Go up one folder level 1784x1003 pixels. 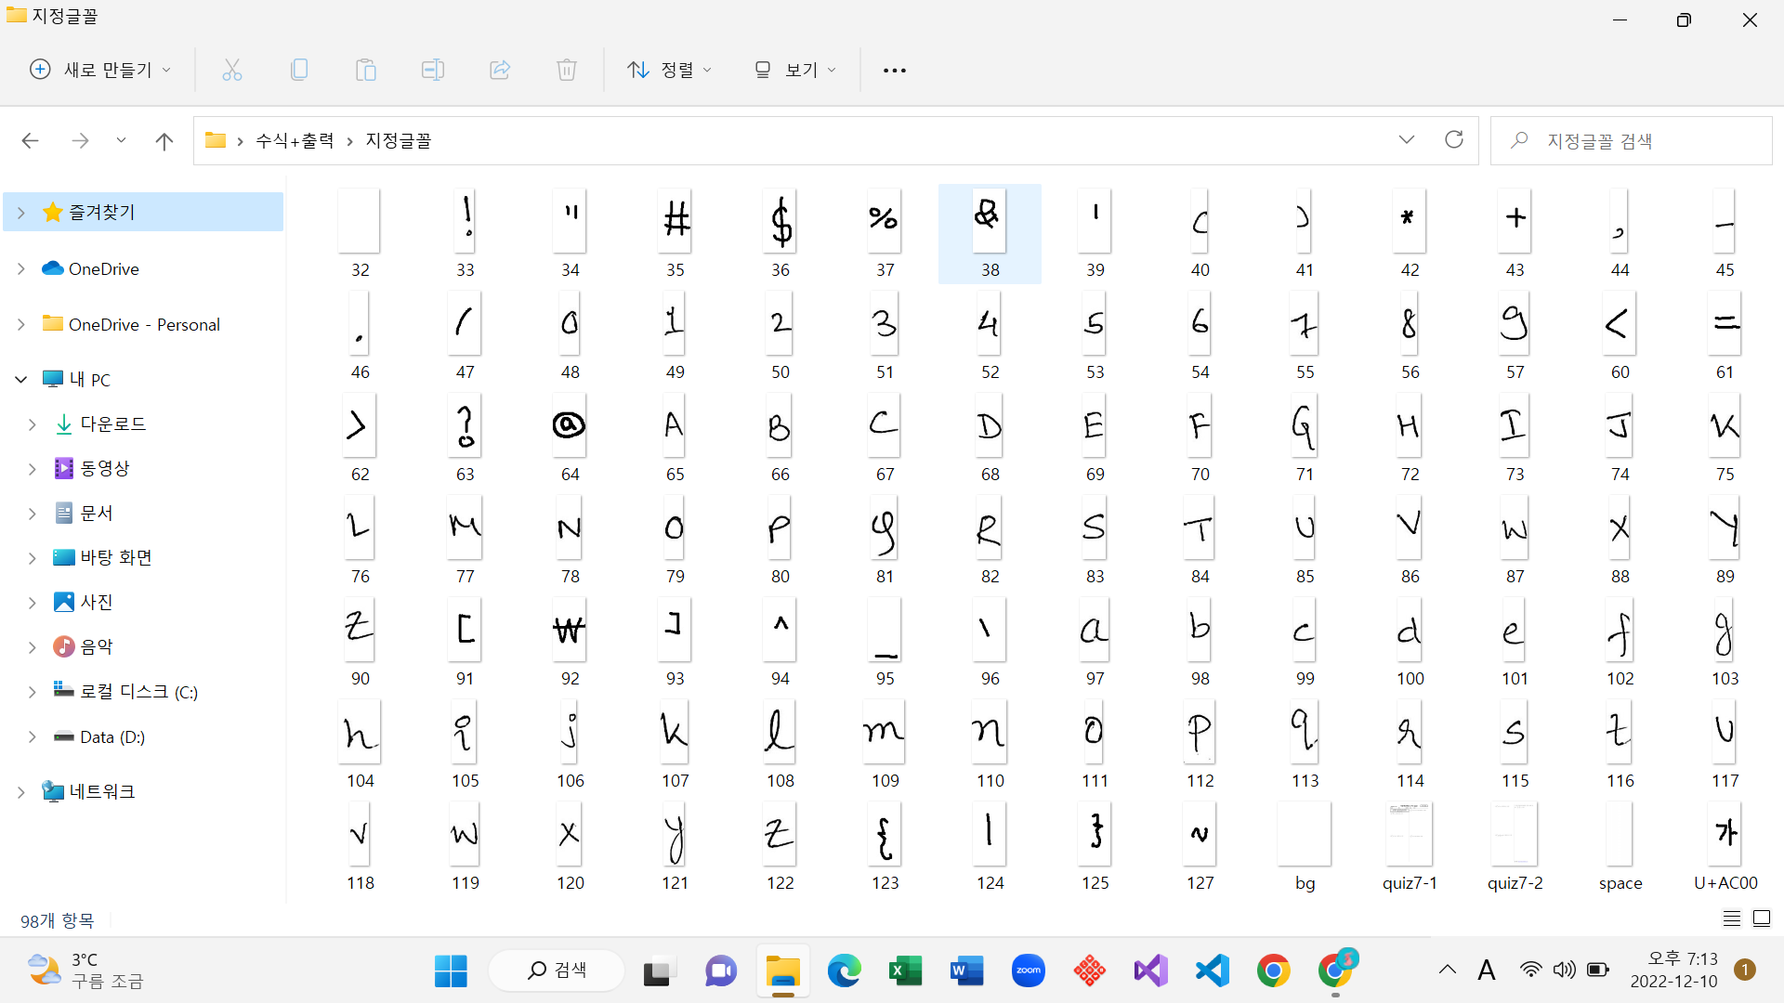tap(164, 141)
